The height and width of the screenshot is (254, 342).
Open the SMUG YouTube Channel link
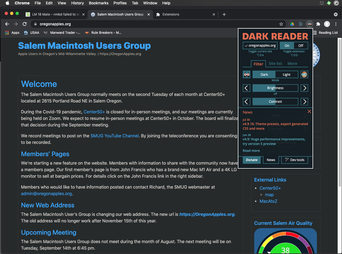tap(115, 136)
